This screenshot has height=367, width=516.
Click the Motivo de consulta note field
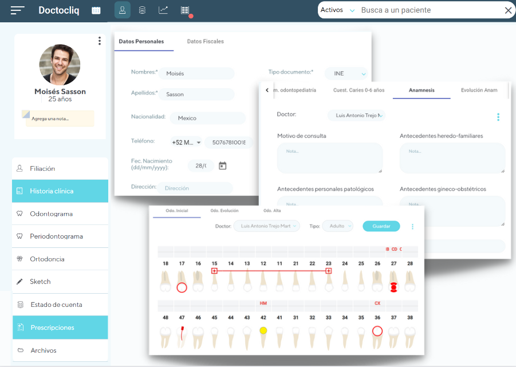coord(329,158)
